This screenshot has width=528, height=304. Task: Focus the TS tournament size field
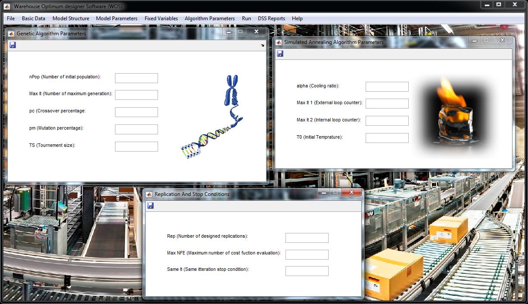(137, 146)
